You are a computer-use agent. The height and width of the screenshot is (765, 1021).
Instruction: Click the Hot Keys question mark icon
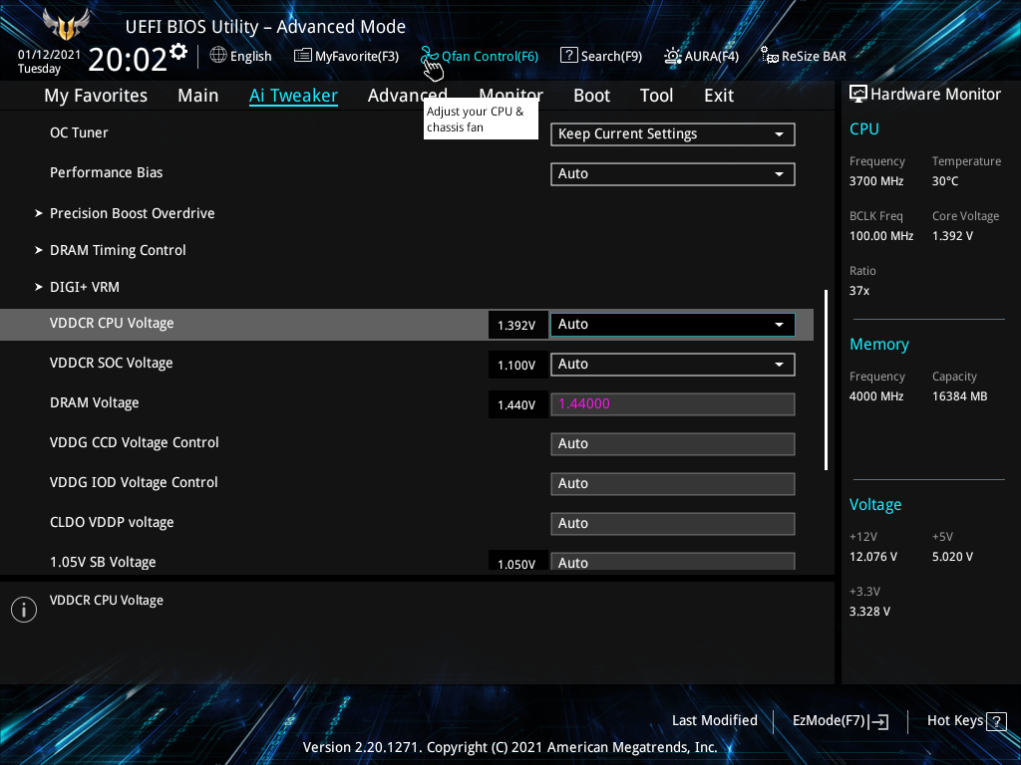pos(996,721)
